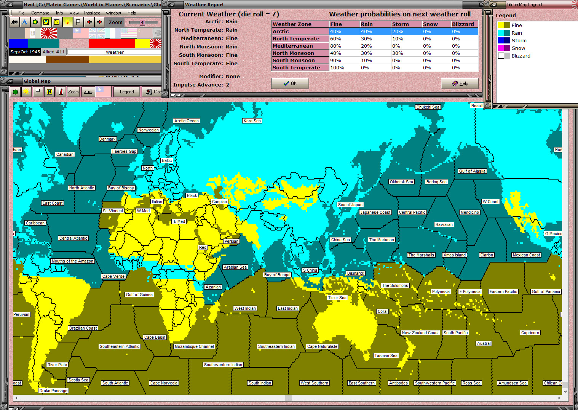The width and height of the screenshot is (578, 410).
Task: Click the Blizzard column header in the table
Action: tap(465, 24)
